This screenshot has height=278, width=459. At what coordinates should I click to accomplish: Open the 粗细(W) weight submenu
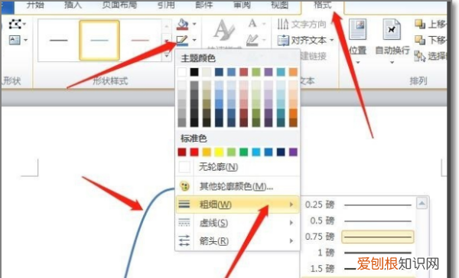[238, 204]
